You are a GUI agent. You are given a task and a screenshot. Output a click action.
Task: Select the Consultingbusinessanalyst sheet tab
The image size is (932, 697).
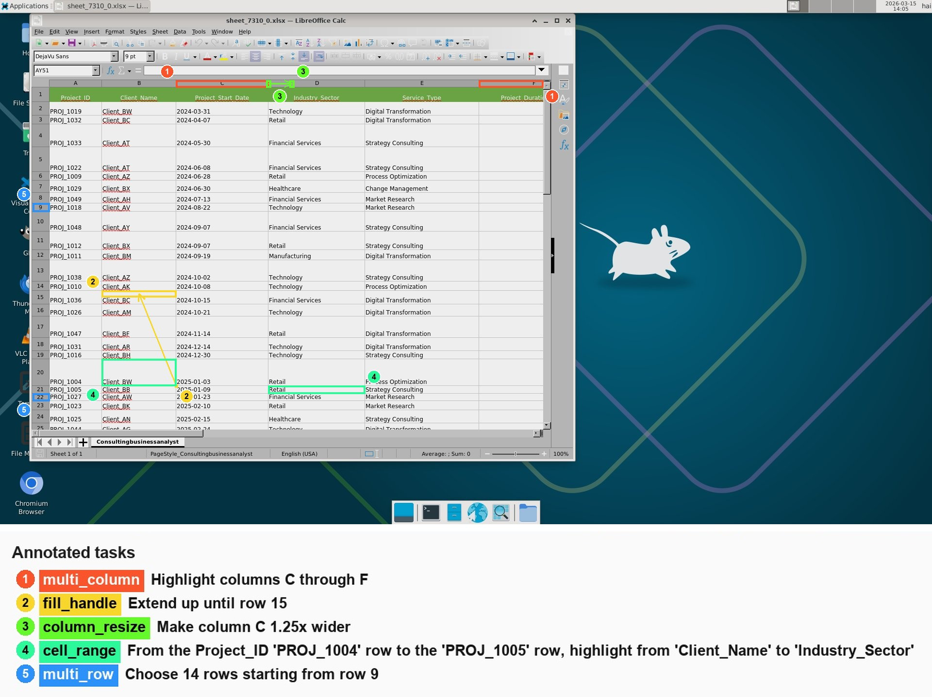tap(137, 442)
